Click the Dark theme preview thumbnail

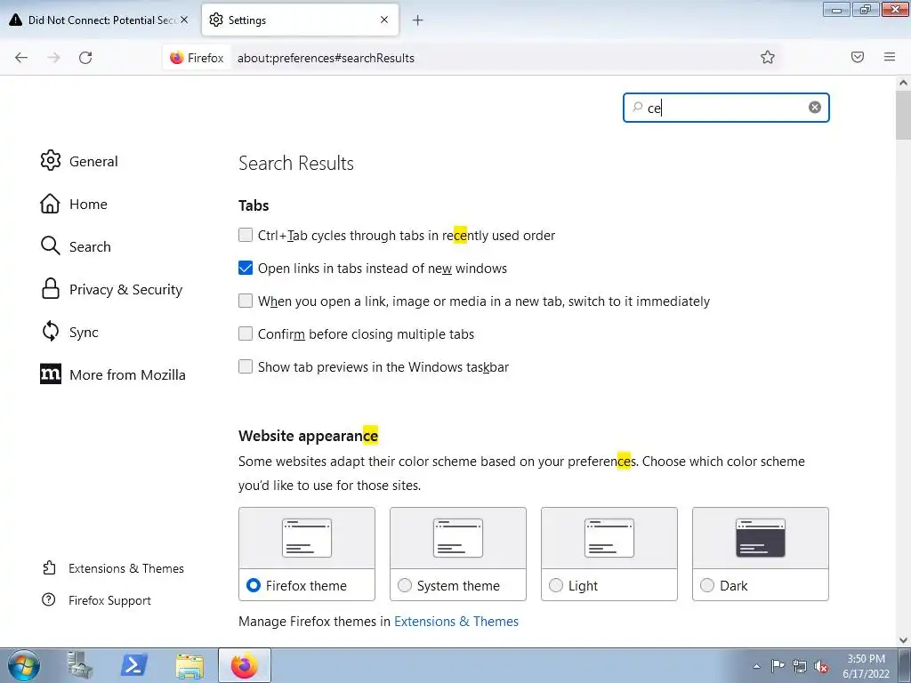pyautogui.click(x=761, y=538)
